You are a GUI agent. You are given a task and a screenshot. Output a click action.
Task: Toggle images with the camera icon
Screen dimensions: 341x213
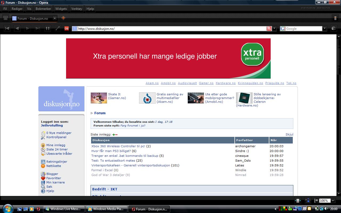coord(308,200)
